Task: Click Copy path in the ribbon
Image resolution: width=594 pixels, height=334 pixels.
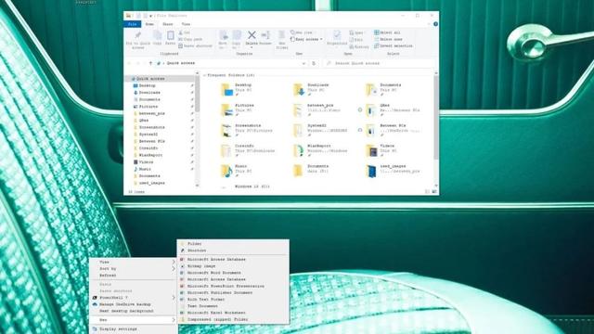Action: click(190, 39)
